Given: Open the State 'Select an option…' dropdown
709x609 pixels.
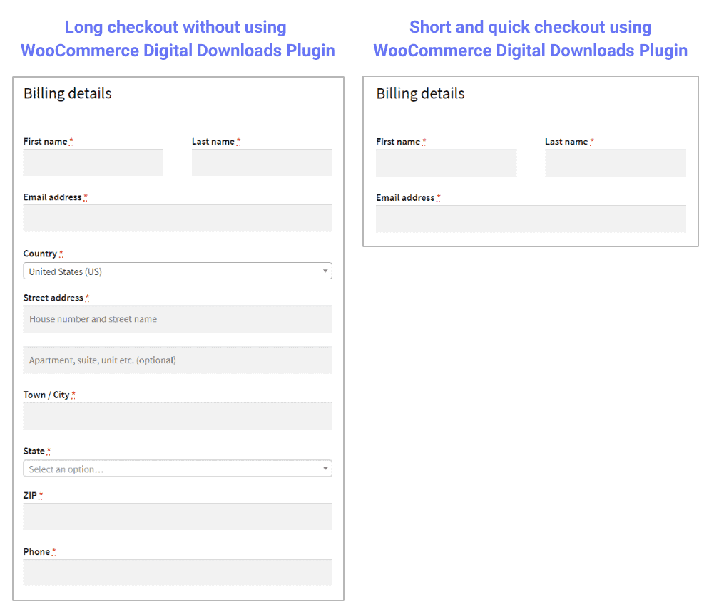Looking at the screenshot, I should click(178, 469).
